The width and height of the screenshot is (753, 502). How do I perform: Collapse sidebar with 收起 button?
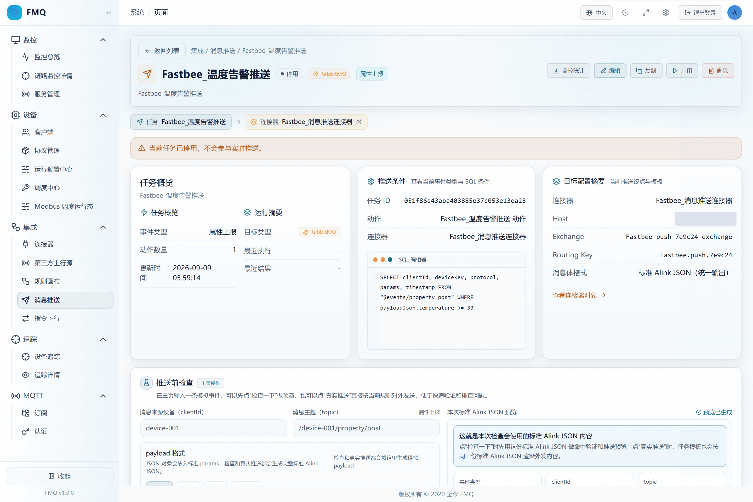coord(60,476)
